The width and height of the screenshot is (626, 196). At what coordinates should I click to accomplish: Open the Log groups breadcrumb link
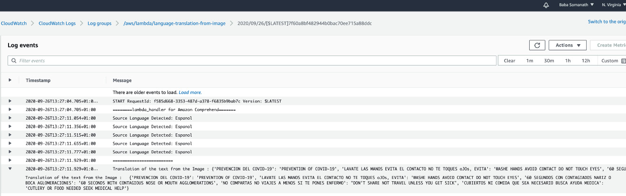tap(100, 23)
